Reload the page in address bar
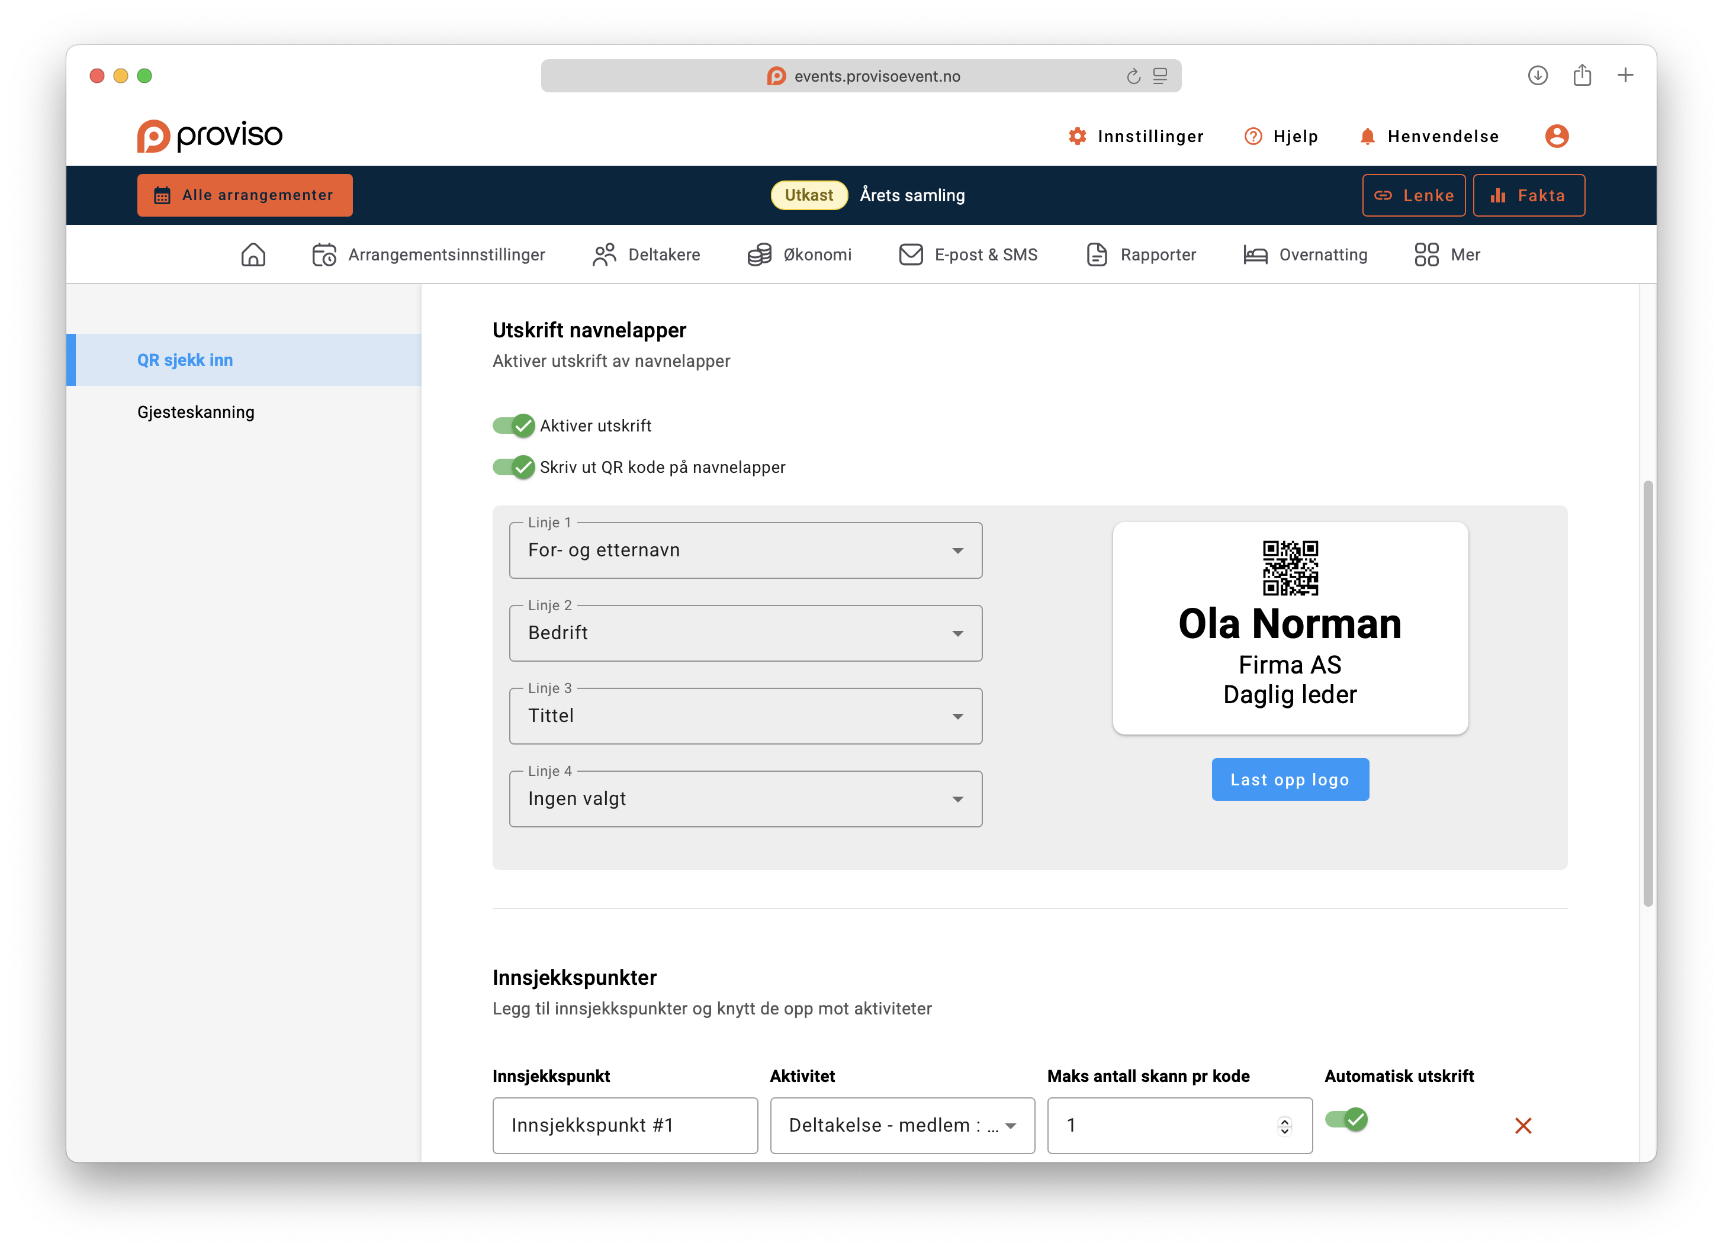Image resolution: width=1723 pixels, height=1250 pixels. pyautogui.click(x=1133, y=76)
